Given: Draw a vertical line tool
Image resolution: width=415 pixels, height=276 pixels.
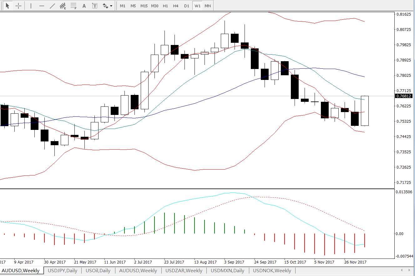Looking at the screenshot, I should pos(31,6).
